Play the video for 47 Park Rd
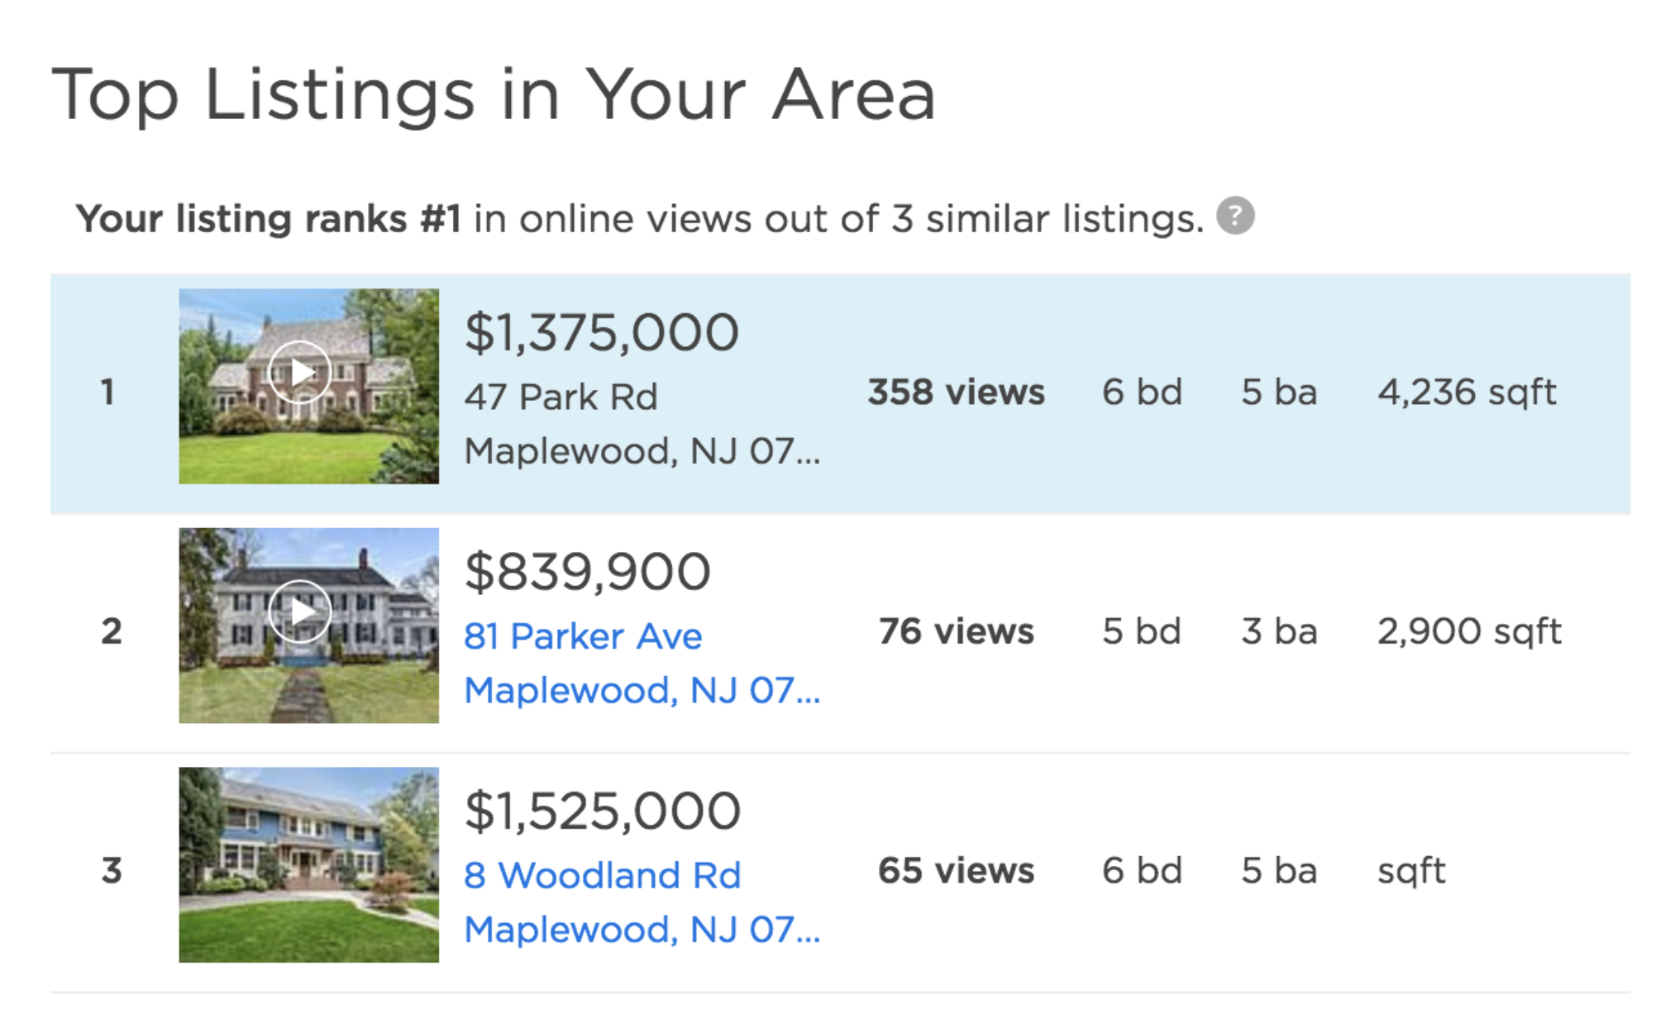Screen dimensions: 1675x1033 pyautogui.click(x=300, y=372)
